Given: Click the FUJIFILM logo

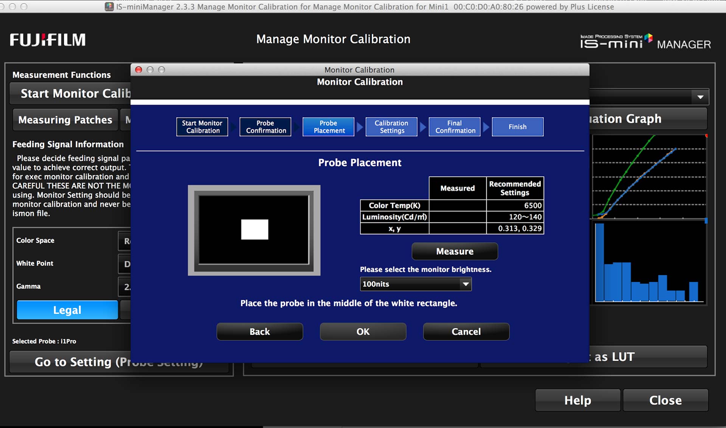Looking at the screenshot, I should [48, 40].
